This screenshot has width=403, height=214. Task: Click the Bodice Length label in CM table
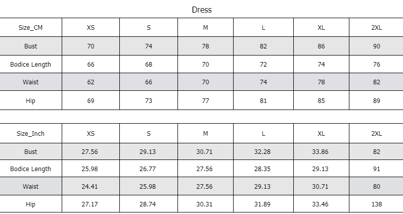[x=30, y=65]
